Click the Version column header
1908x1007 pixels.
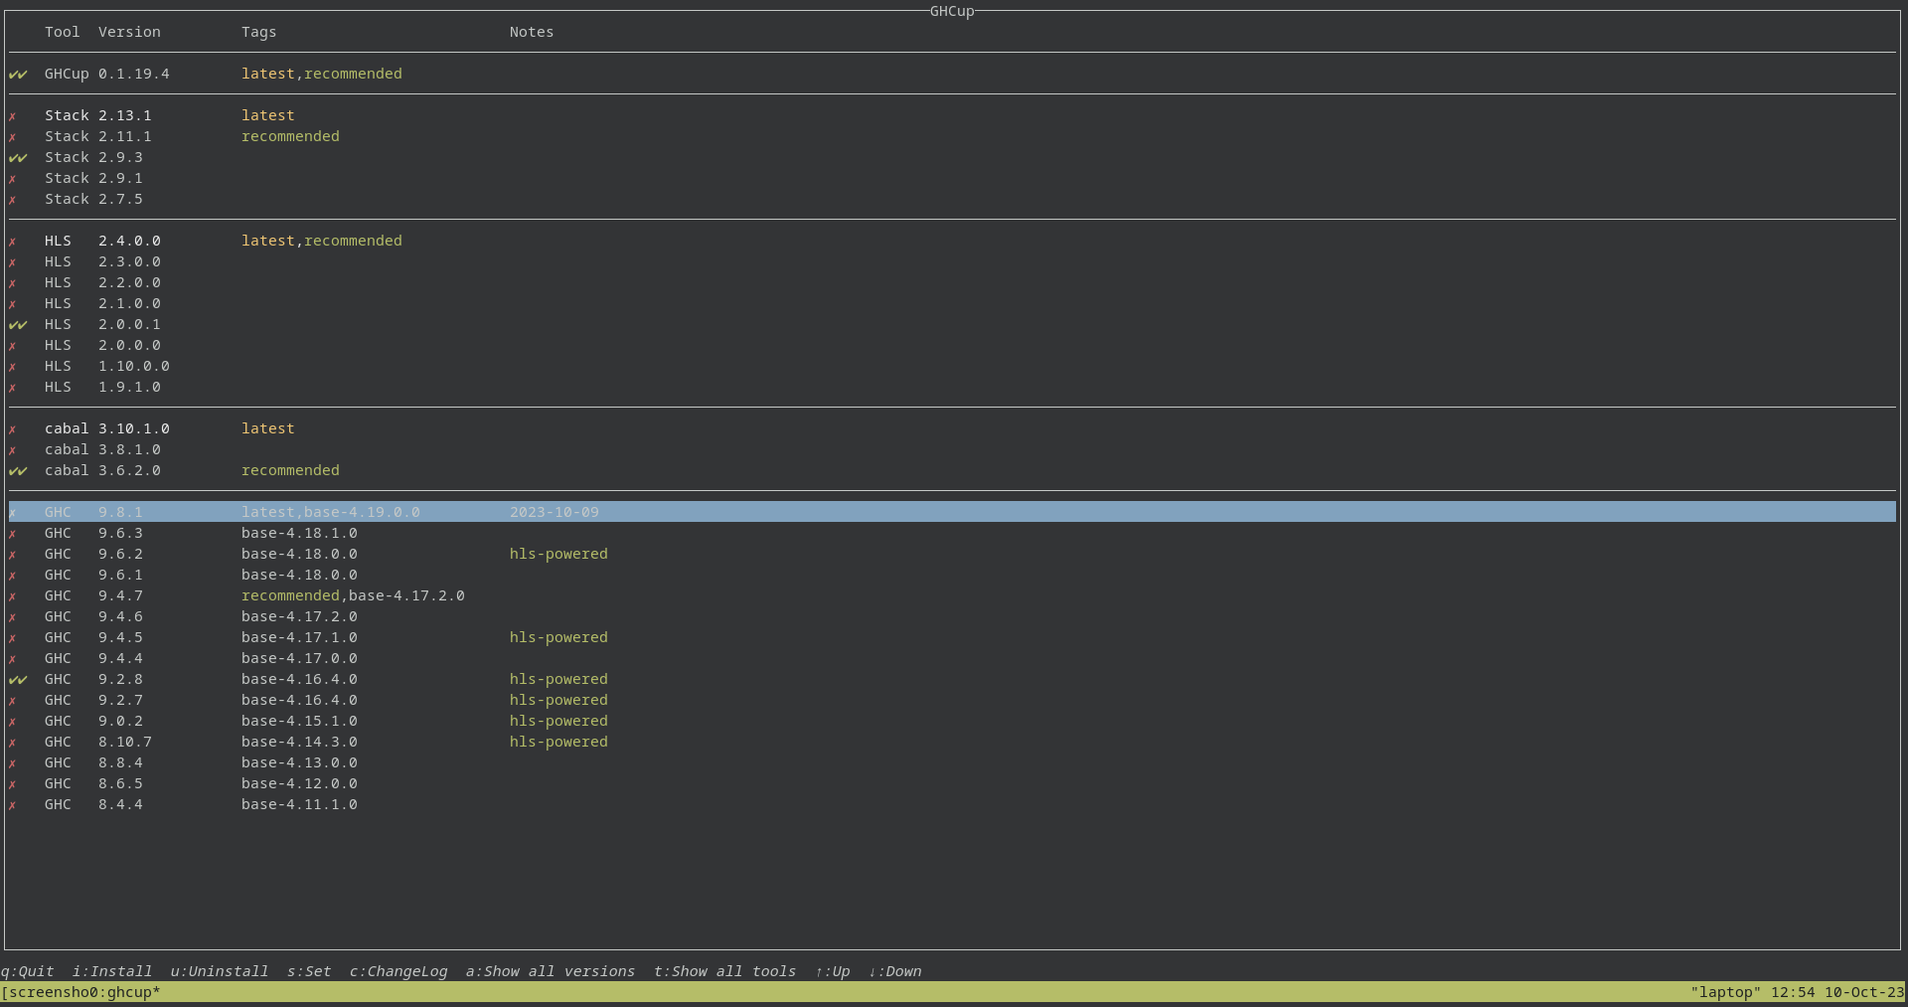[129, 32]
